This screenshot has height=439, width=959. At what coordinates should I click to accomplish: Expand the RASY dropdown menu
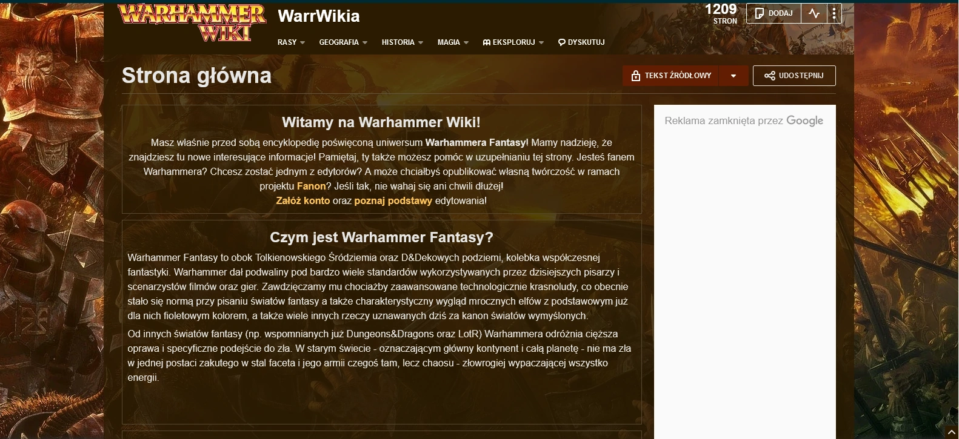click(x=291, y=42)
